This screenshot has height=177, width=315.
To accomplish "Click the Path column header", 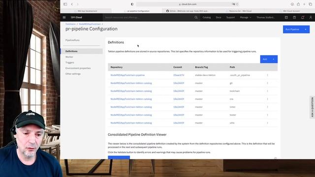I will point(232,67).
